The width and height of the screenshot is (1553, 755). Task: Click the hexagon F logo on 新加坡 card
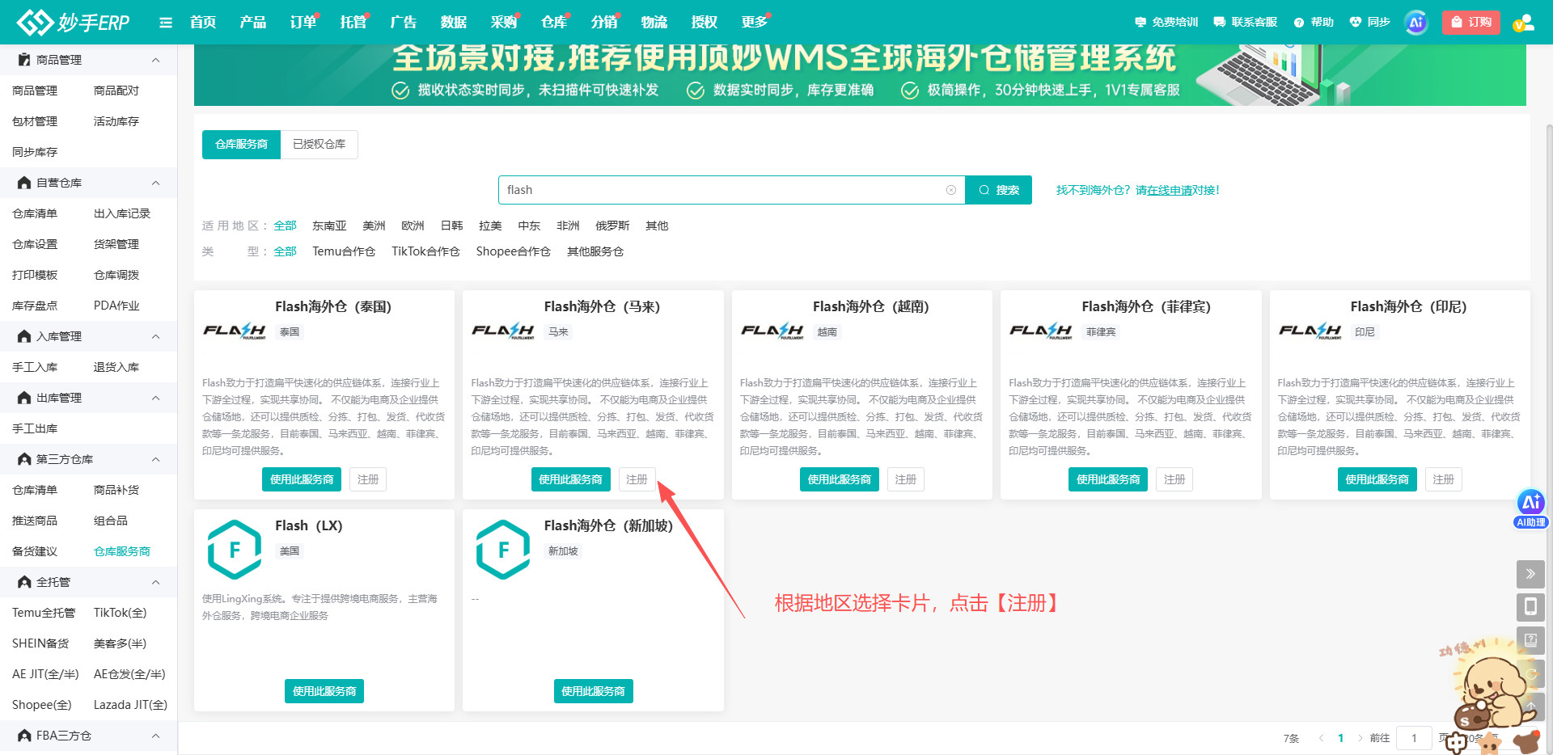[x=503, y=550]
